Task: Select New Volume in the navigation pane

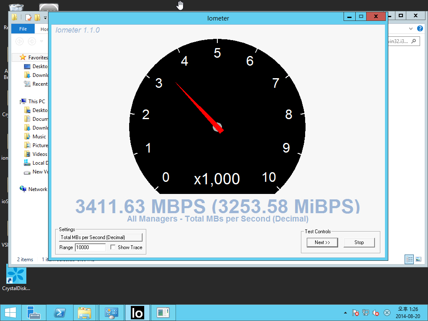Action: [36, 172]
